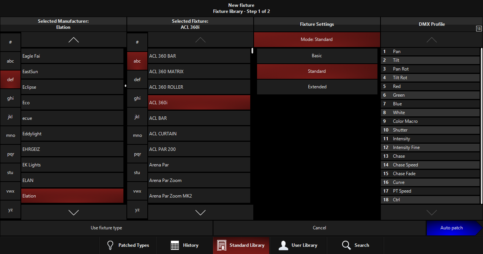The image size is (483, 254).
Task: Click the manufacturer list scrollbar thumb
Action: [x=125, y=86]
